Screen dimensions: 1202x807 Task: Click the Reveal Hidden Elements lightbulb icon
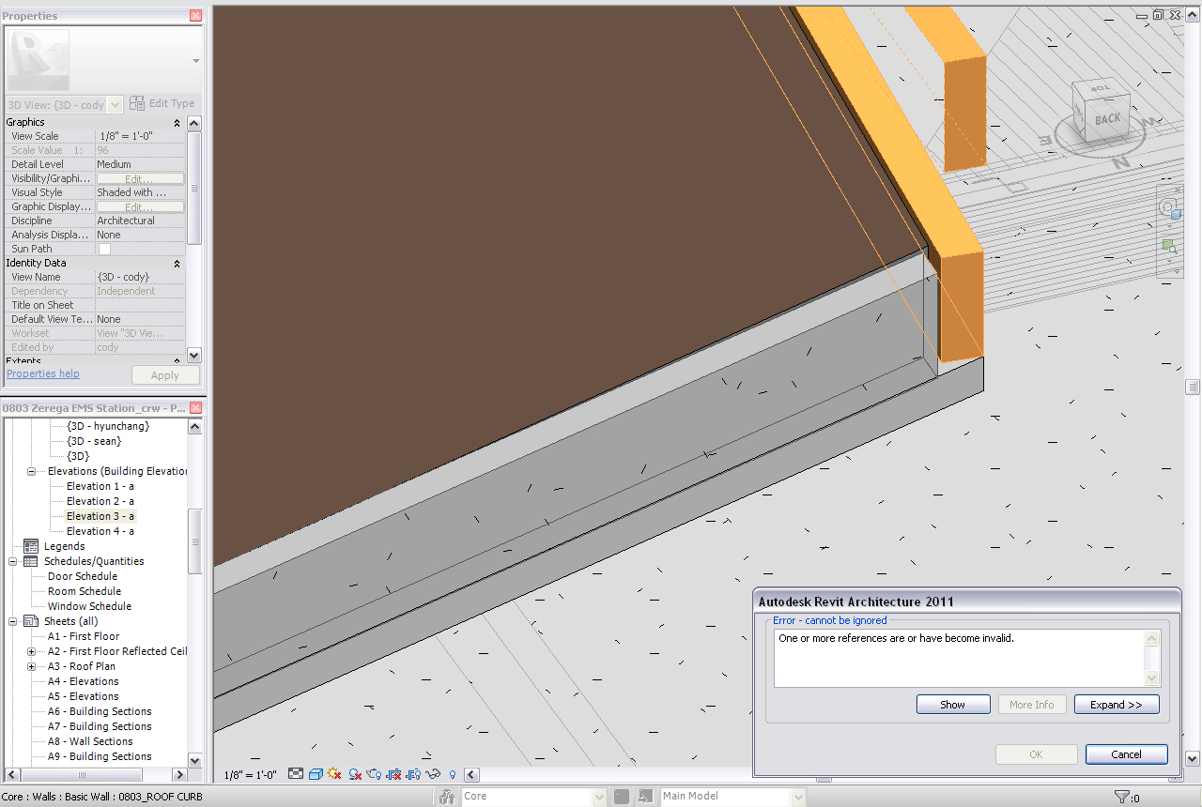[453, 775]
